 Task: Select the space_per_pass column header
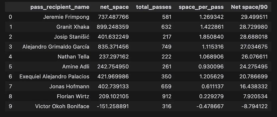point(201,7)
